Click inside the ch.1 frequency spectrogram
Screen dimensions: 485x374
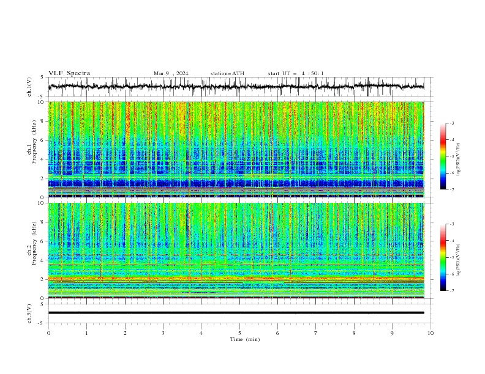point(236,149)
